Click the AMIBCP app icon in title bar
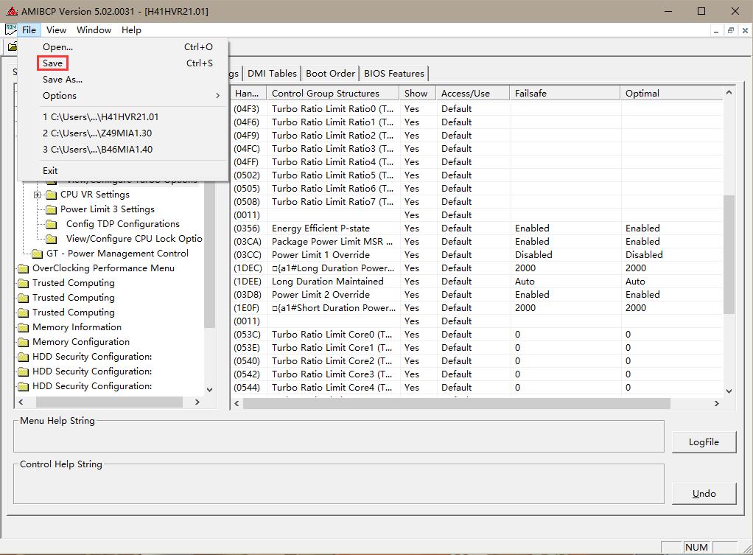 [11, 11]
